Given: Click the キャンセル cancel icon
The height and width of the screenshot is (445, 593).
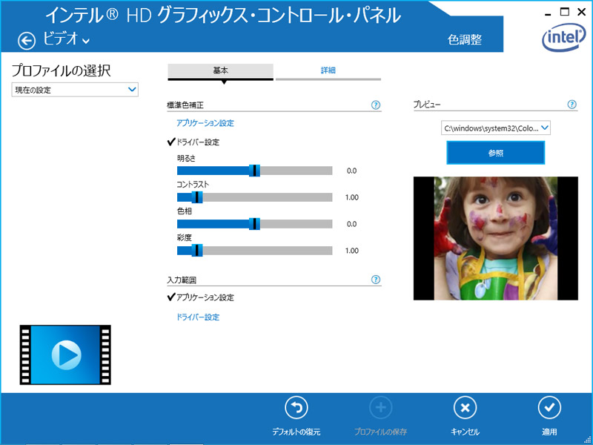Looking at the screenshot, I should [x=465, y=408].
